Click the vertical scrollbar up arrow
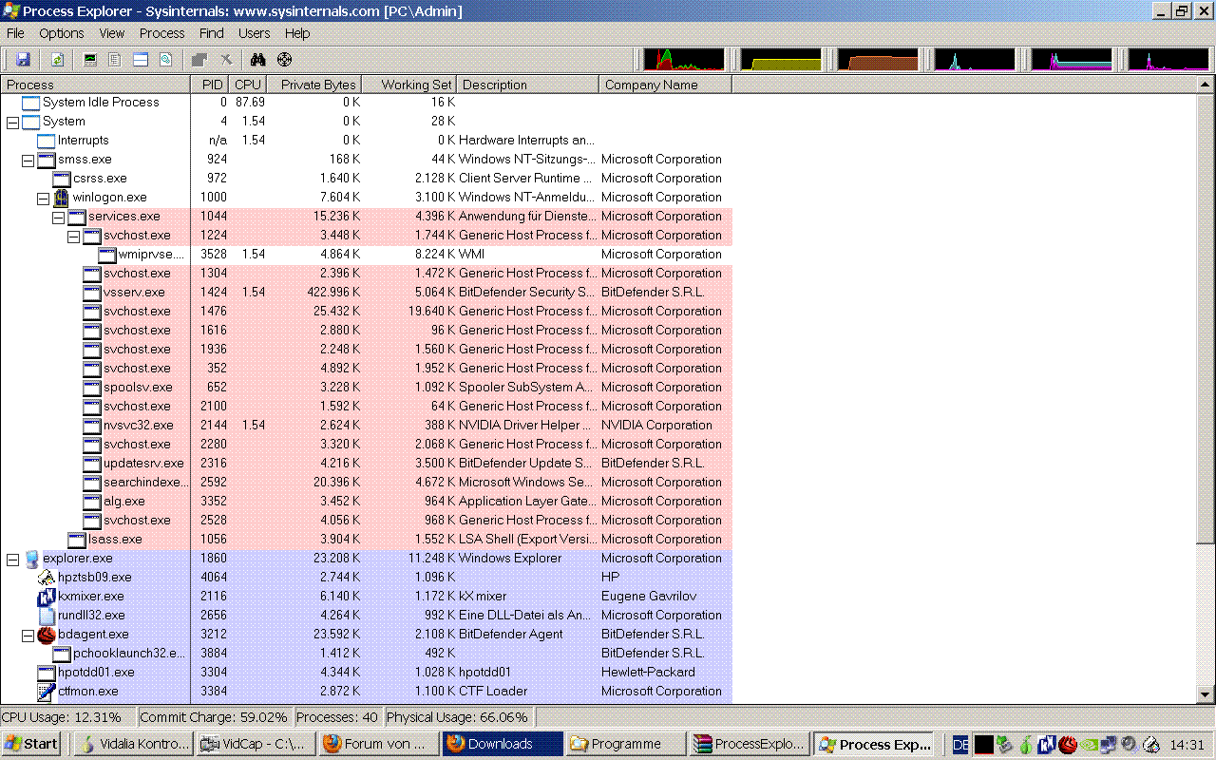1216x760 pixels. (1206, 85)
